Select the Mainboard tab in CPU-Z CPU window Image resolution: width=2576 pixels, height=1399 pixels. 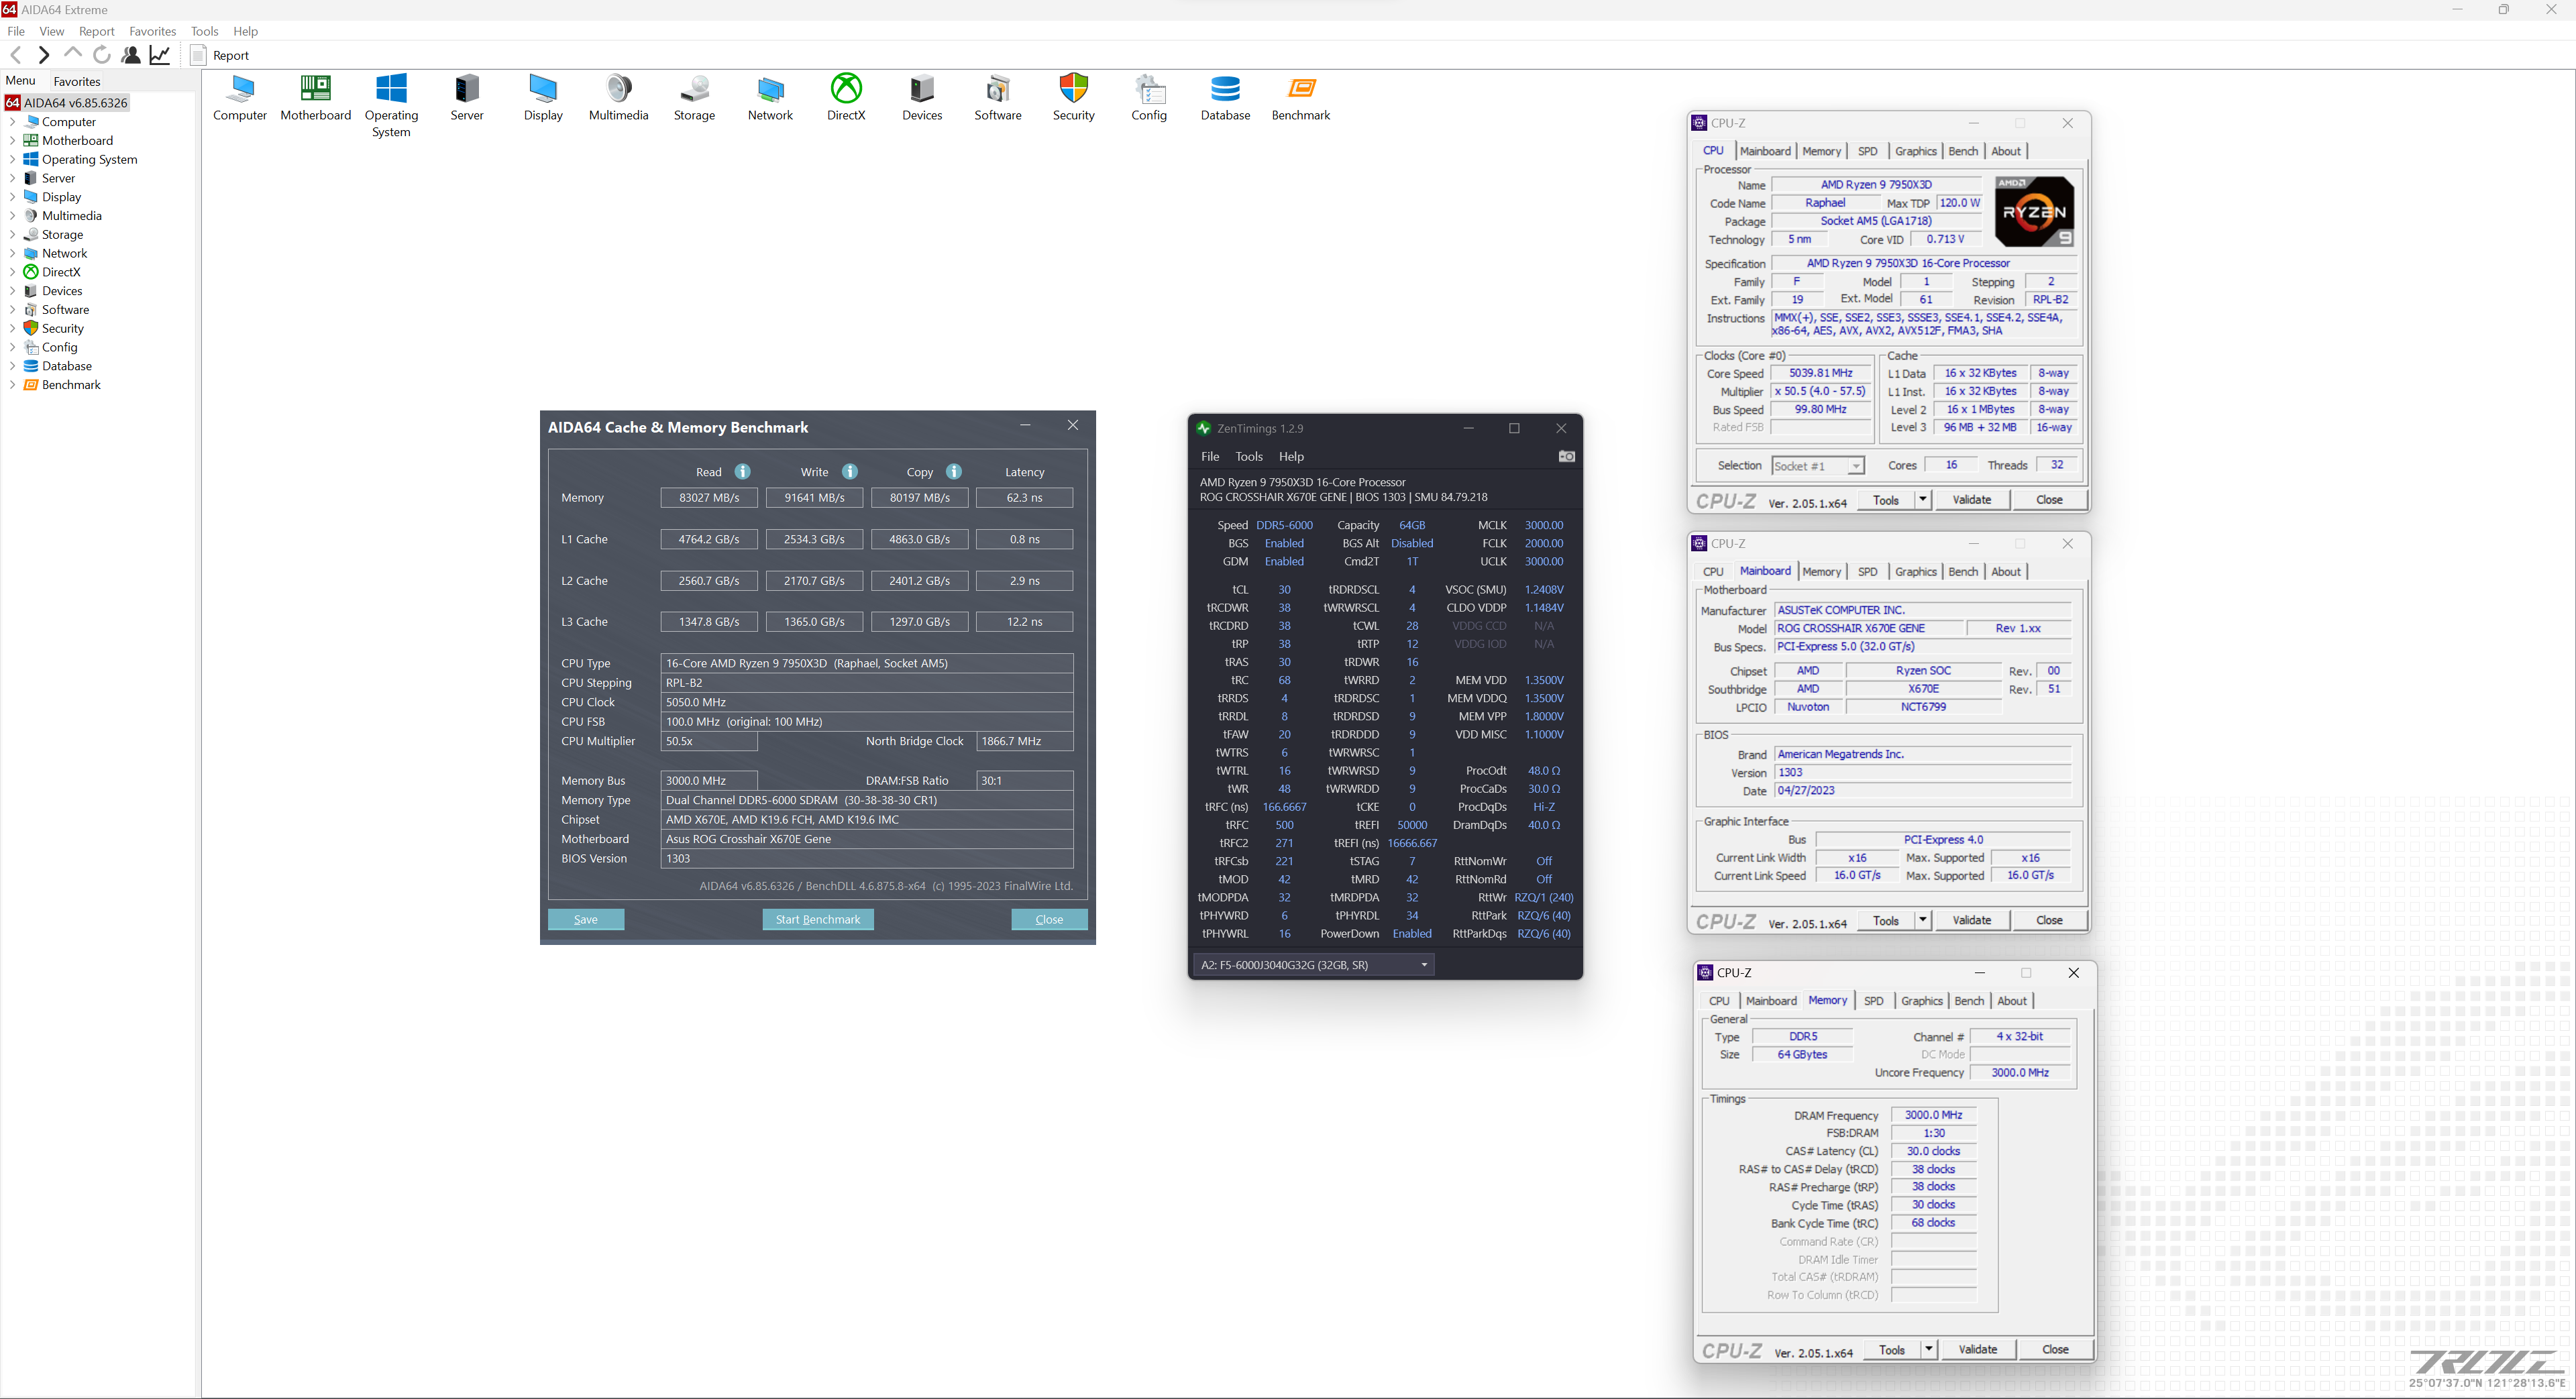click(x=1765, y=151)
